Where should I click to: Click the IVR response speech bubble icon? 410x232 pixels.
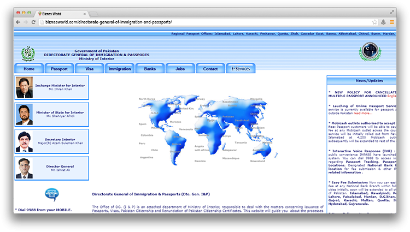pyautogui.click(x=52, y=194)
